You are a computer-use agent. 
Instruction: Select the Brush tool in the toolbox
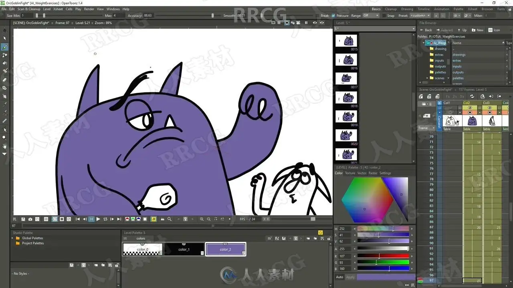tap(5, 47)
